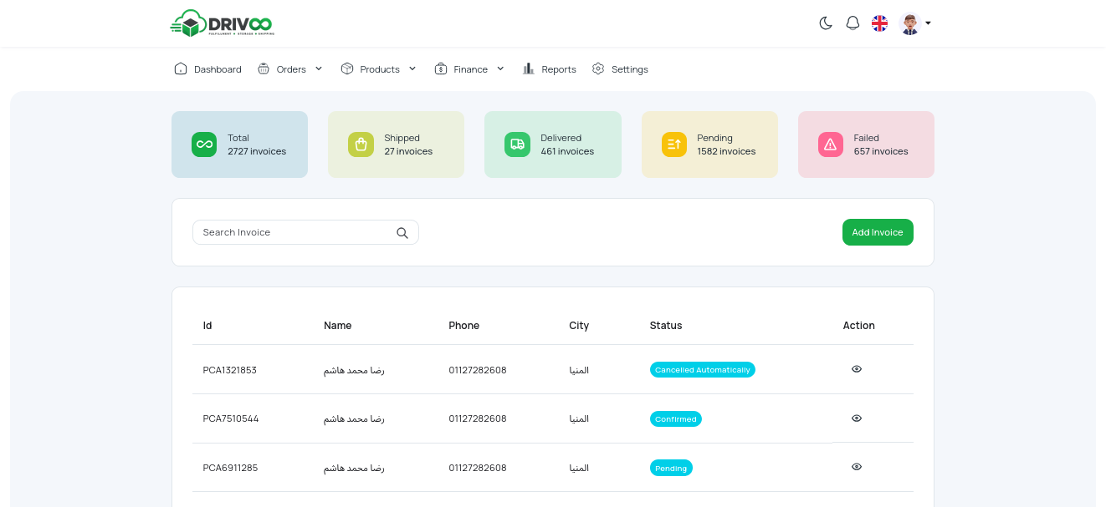Image resolution: width=1106 pixels, height=507 pixels.
Task: Click the Reports bar chart icon
Action: [x=529, y=68]
